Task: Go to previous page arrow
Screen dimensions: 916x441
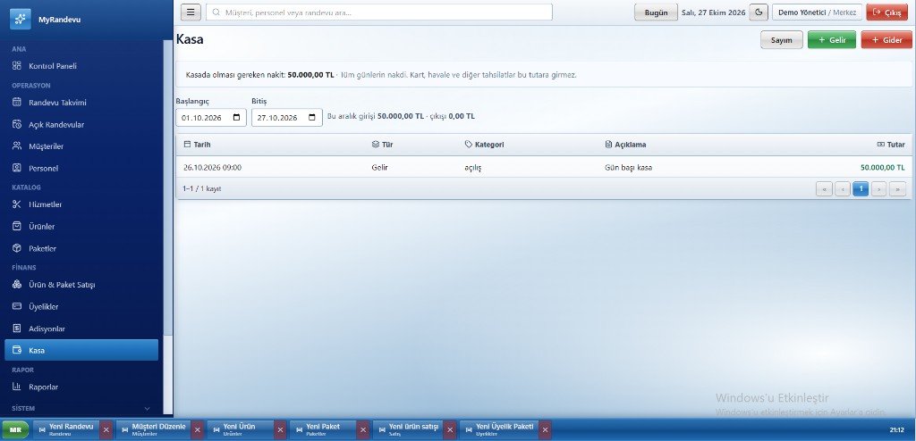Action: (843, 188)
